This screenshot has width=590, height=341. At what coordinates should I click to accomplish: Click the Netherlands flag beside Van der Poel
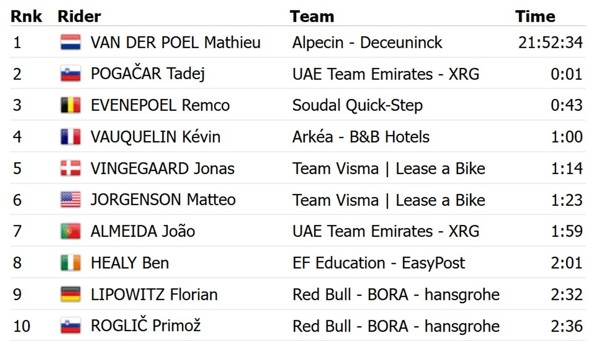click(70, 42)
